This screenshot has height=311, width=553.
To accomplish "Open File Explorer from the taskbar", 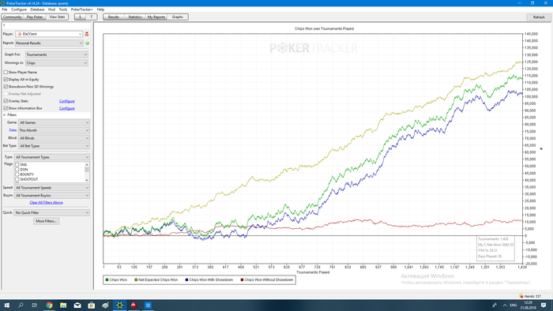I will [63, 305].
